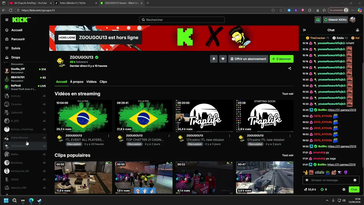Click Se connecter in the browser toolbar
This screenshot has width=364, height=205.
(x=338, y=10)
